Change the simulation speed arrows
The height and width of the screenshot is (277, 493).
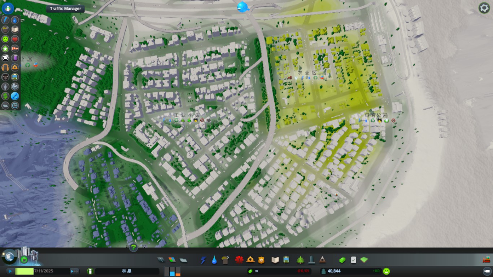click(74, 271)
